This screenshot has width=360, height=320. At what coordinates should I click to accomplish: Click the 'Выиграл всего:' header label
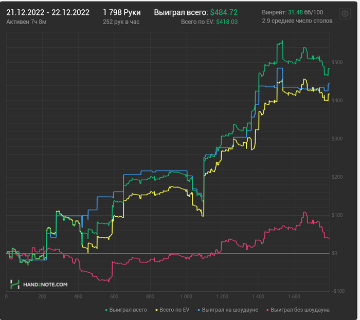[181, 12]
